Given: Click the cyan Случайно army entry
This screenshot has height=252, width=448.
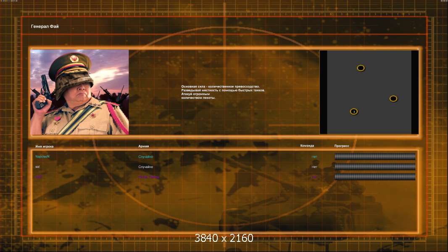Looking at the screenshot, I should [146, 157].
